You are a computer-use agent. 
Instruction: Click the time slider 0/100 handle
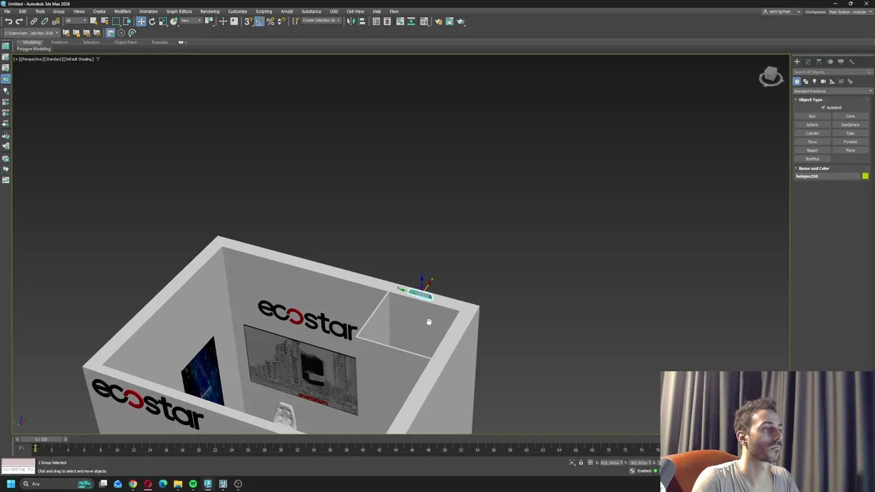42,439
